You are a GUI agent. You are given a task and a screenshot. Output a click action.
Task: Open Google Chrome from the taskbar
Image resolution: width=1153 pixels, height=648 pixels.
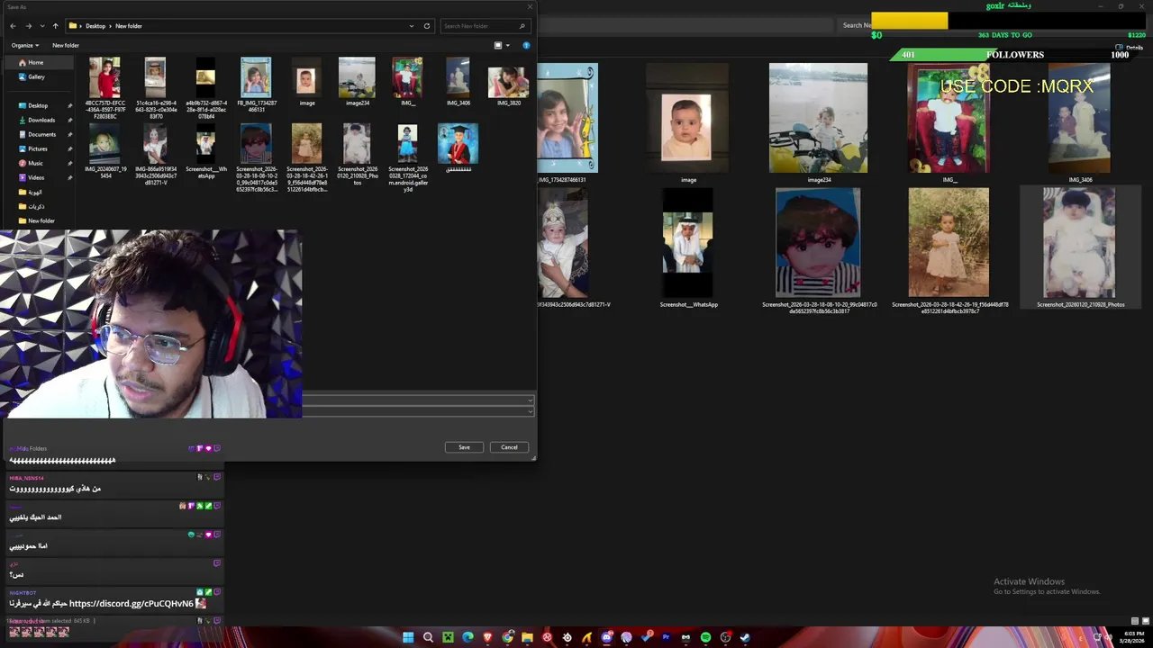point(507,637)
